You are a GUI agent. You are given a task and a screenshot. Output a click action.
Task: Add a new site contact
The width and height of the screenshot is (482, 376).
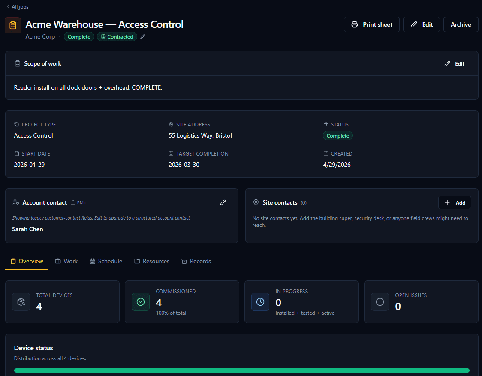click(x=455, y=203)
